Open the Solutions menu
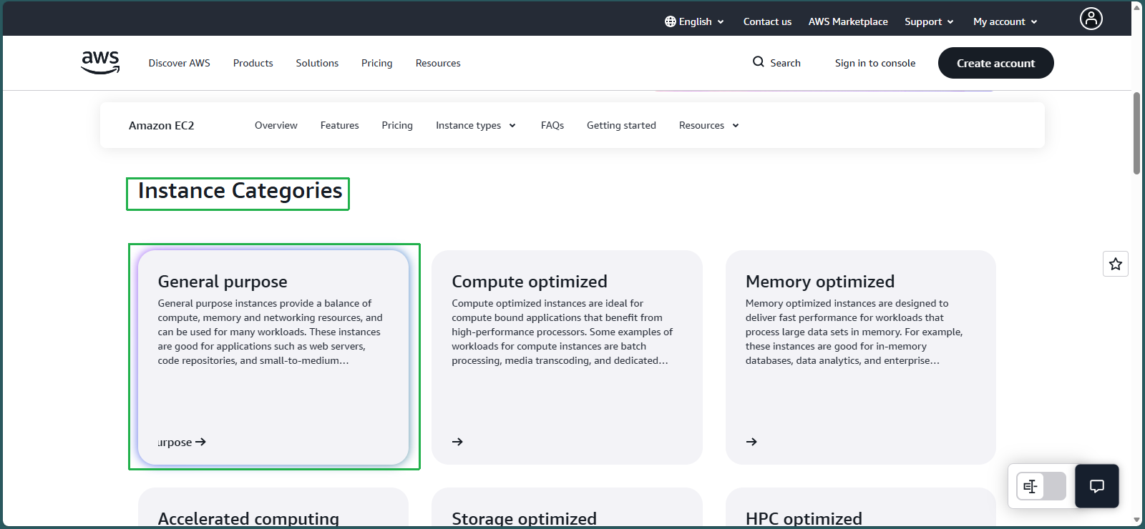1145x529 pixels. point(317,63)
